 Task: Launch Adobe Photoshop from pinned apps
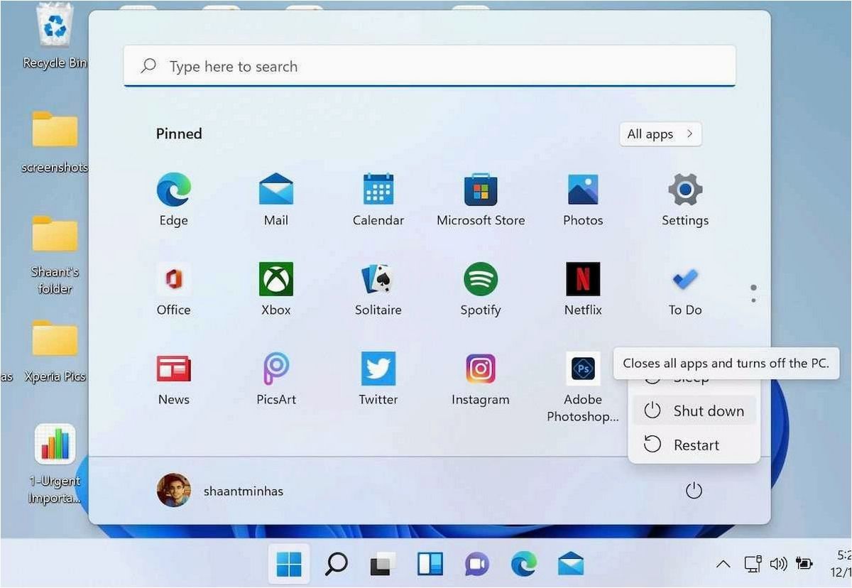(x=583, y=388)
